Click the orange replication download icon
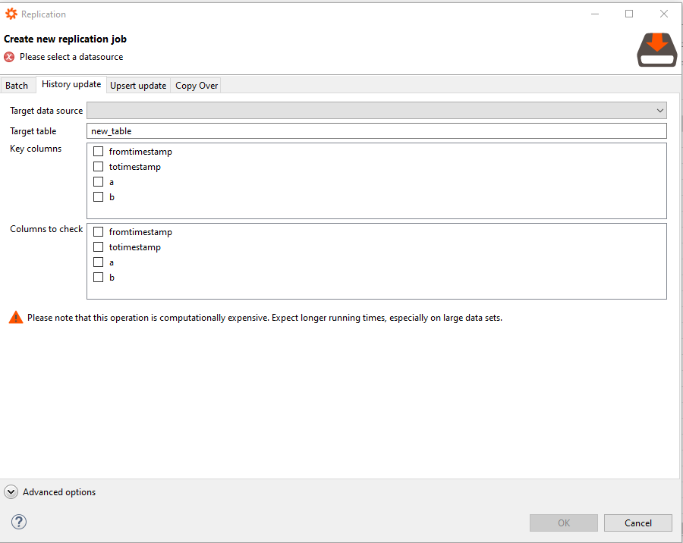This screenshot has height=543, width=683. [x=656, y=50]
